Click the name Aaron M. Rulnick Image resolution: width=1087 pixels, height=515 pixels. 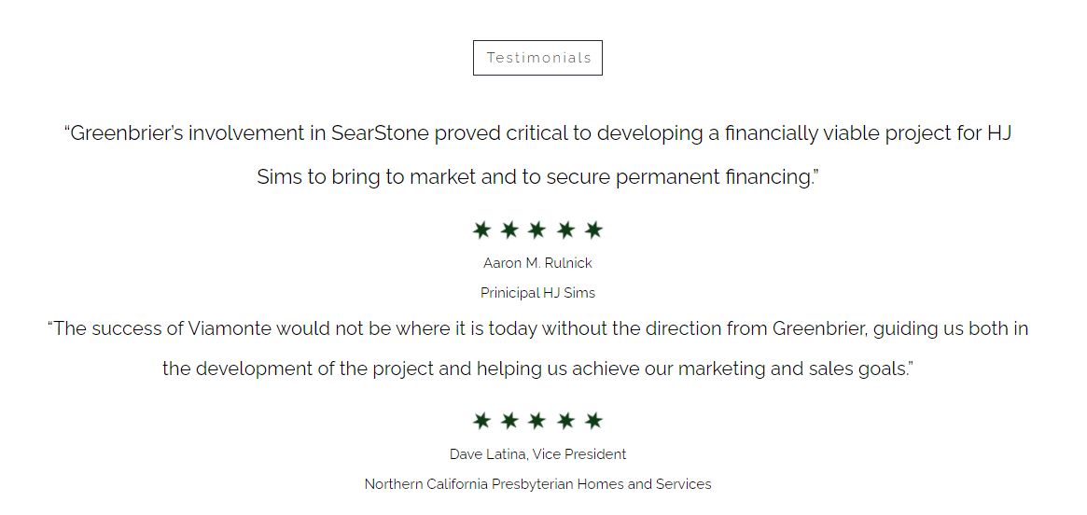tap(537, 263)
